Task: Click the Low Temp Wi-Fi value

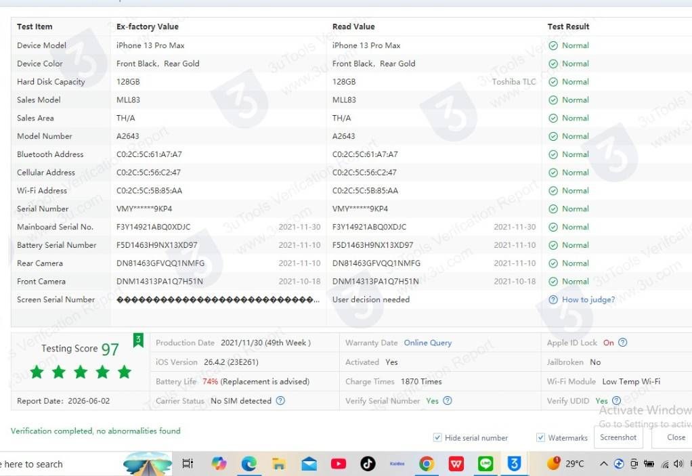Action: (631, 382)
